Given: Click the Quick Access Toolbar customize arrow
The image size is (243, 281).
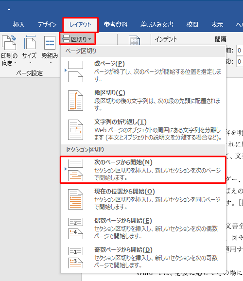Looking at the screenshot, I should point(9,9).
